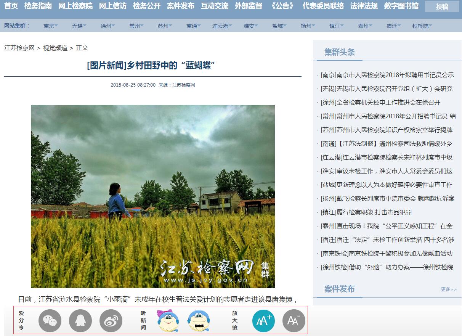Open 检务指南 in the top navigation
The height and width of the screenshot is (336, 462).
(38, 6)
